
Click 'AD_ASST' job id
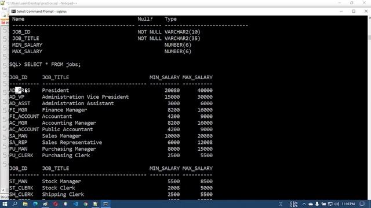click(20, 103)
